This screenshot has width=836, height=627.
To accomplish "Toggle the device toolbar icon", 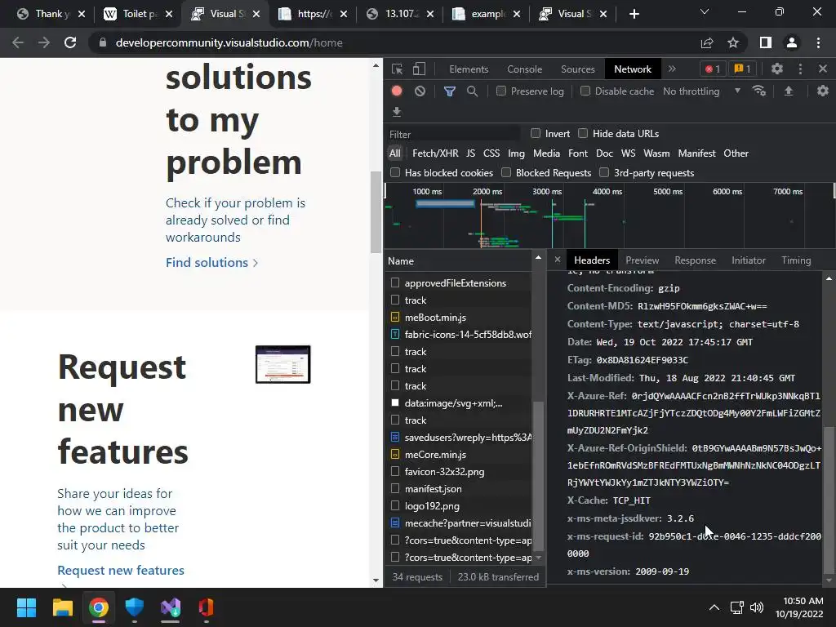I will click(419, 69).
